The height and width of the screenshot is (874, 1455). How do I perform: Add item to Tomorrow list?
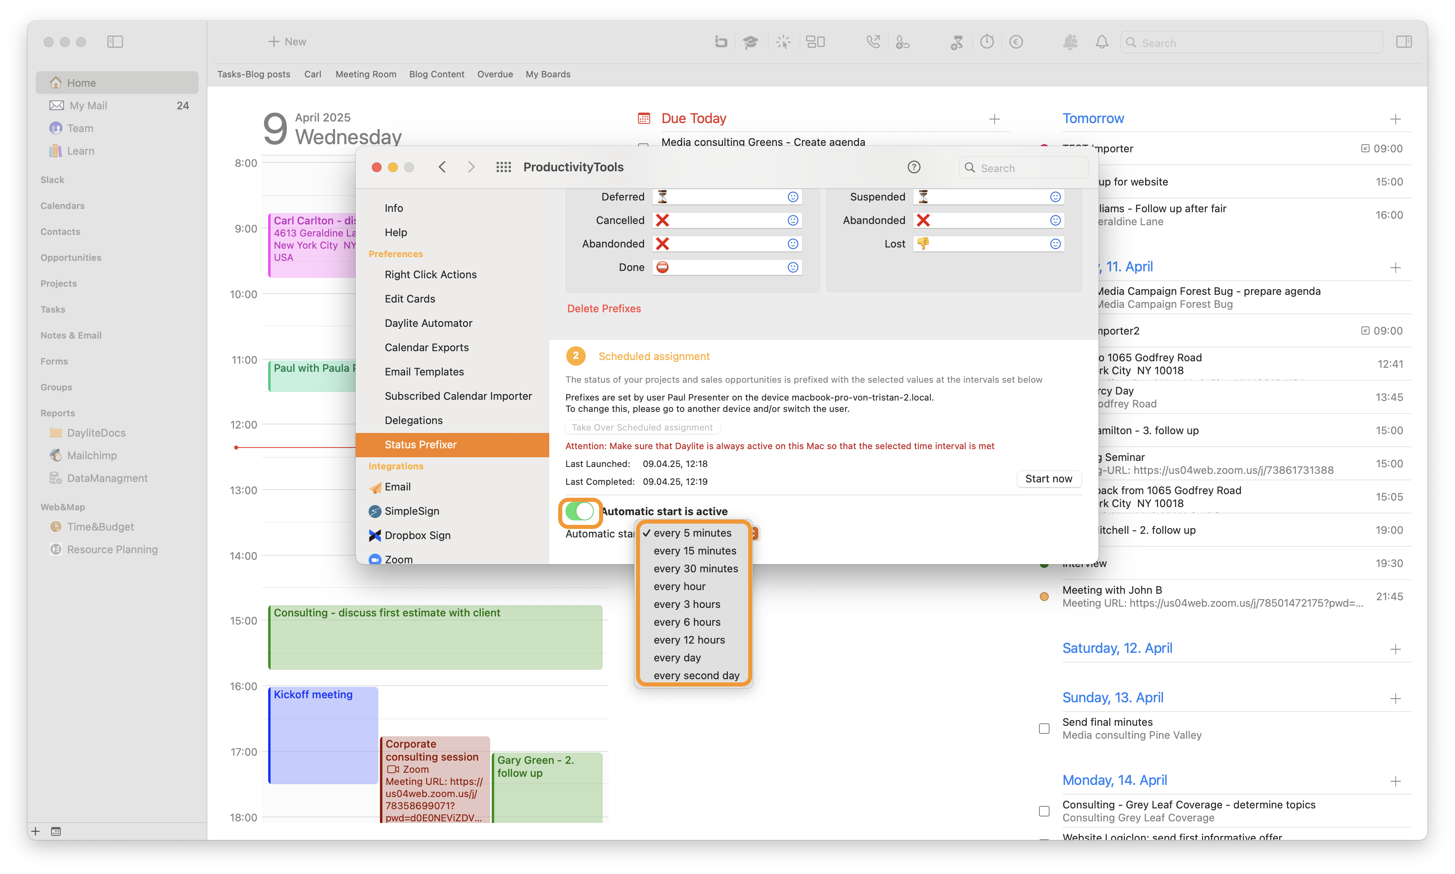pyautogui.click(x=1395, y=119)
